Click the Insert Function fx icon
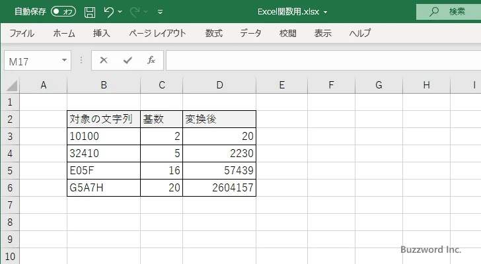This screenshot has height=264, width=481. 151,60
